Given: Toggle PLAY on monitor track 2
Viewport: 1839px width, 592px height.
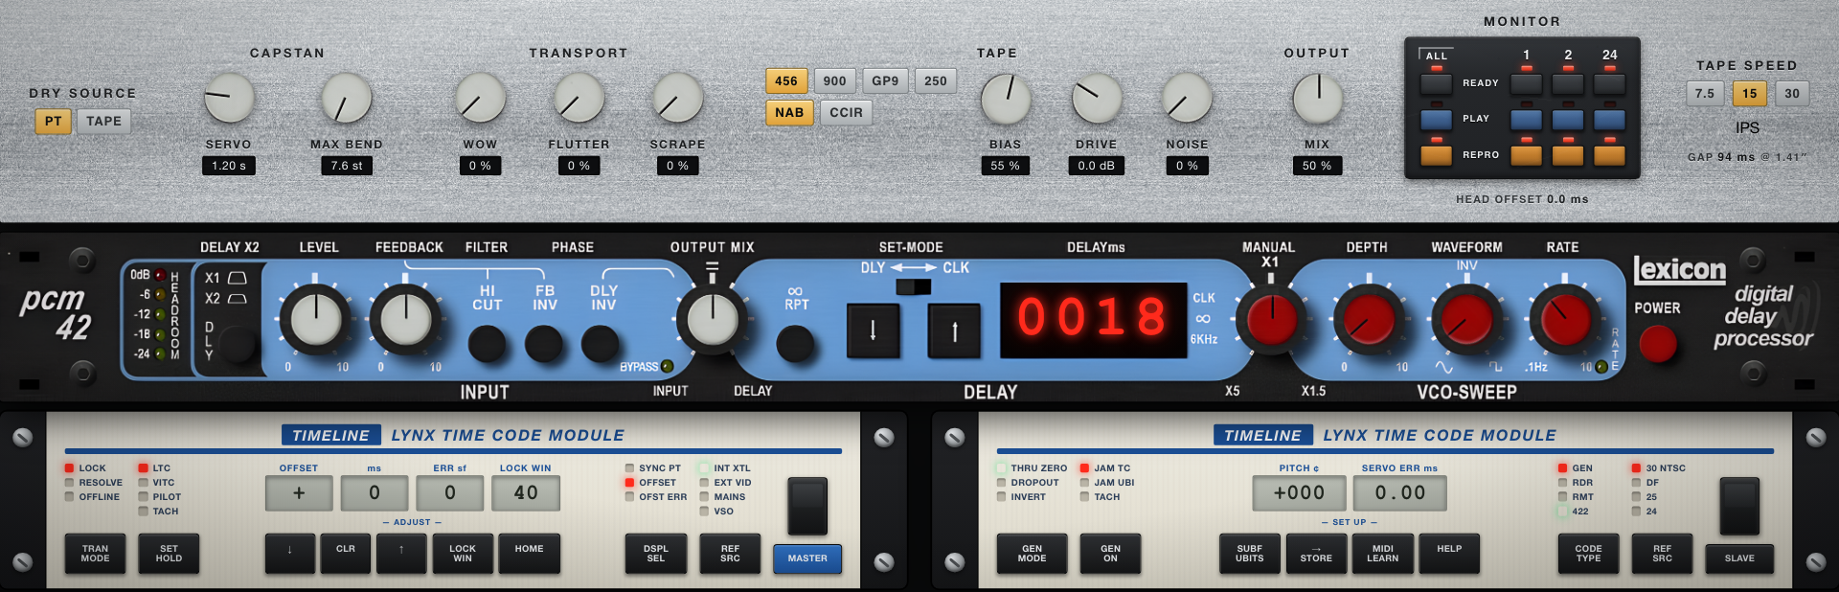Looking at the screenshot, I should pyautogui.click(x=1567, y=120).
